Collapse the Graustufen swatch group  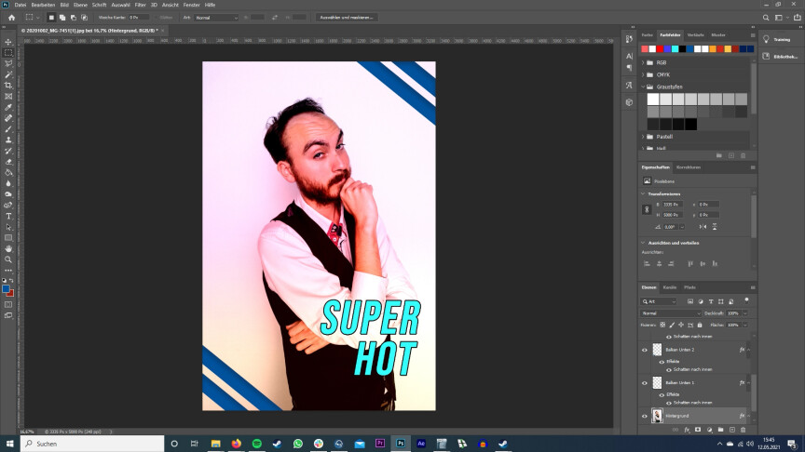(644, 86)
